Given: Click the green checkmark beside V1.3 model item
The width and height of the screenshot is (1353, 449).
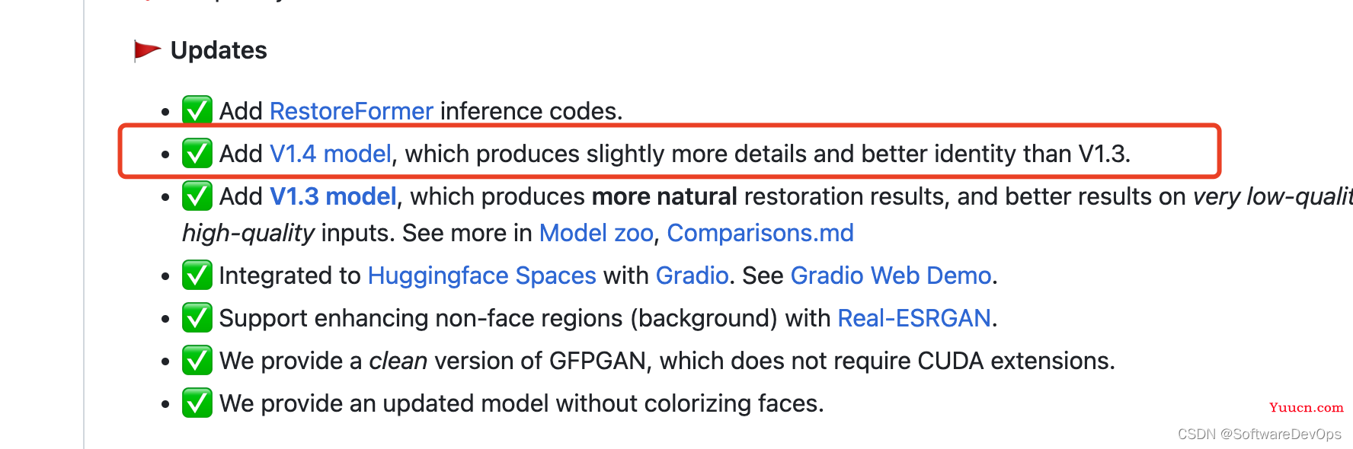Looking at the screenshot, I should click(197, 196).
